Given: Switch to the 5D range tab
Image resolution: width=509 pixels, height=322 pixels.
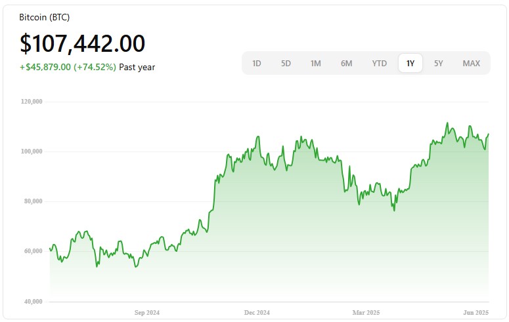Looking at the screenshot, I should click(x=286, y=64).
